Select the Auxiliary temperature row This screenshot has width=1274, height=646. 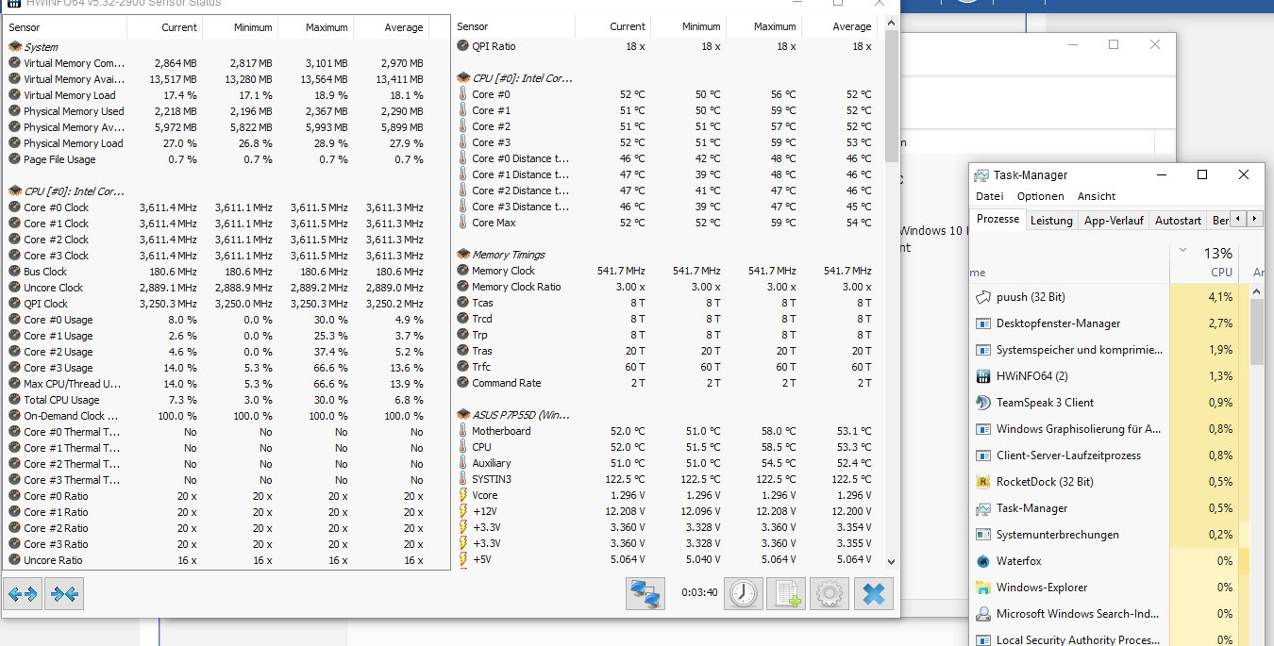[668, 463]
